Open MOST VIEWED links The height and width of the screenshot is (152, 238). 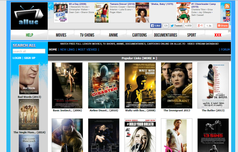pyautogui.click(x=87, y=49)
